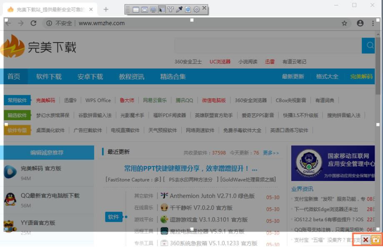Image resolution: width=383 pixels, height=249 pixels.
Task: Click 更多>> next to 最近更新
Action: [x=270, y=153]
